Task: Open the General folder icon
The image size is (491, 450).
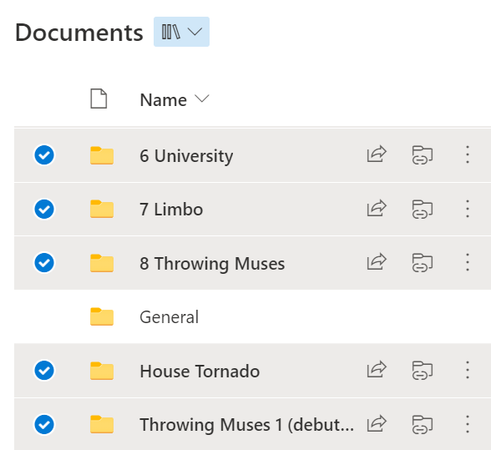Action: (102, 316)
